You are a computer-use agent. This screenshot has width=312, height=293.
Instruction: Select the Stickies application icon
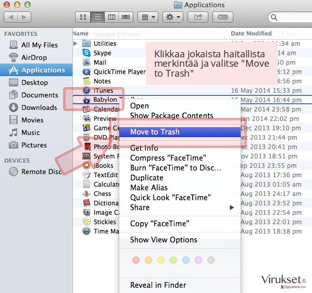86,222
